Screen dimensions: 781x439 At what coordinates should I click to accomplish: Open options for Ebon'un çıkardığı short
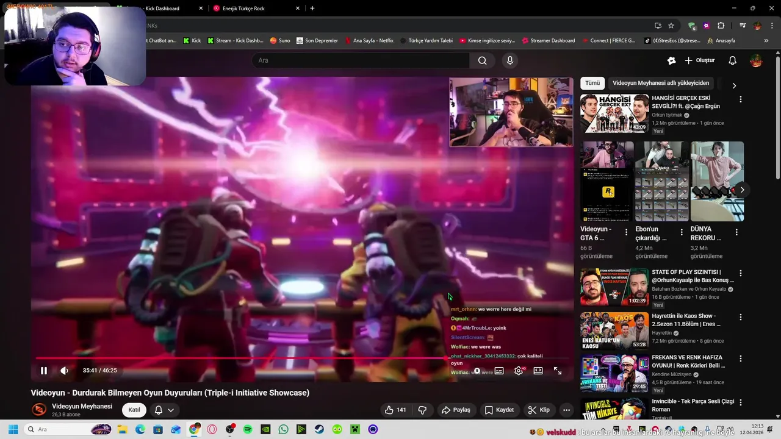point(682,232)
